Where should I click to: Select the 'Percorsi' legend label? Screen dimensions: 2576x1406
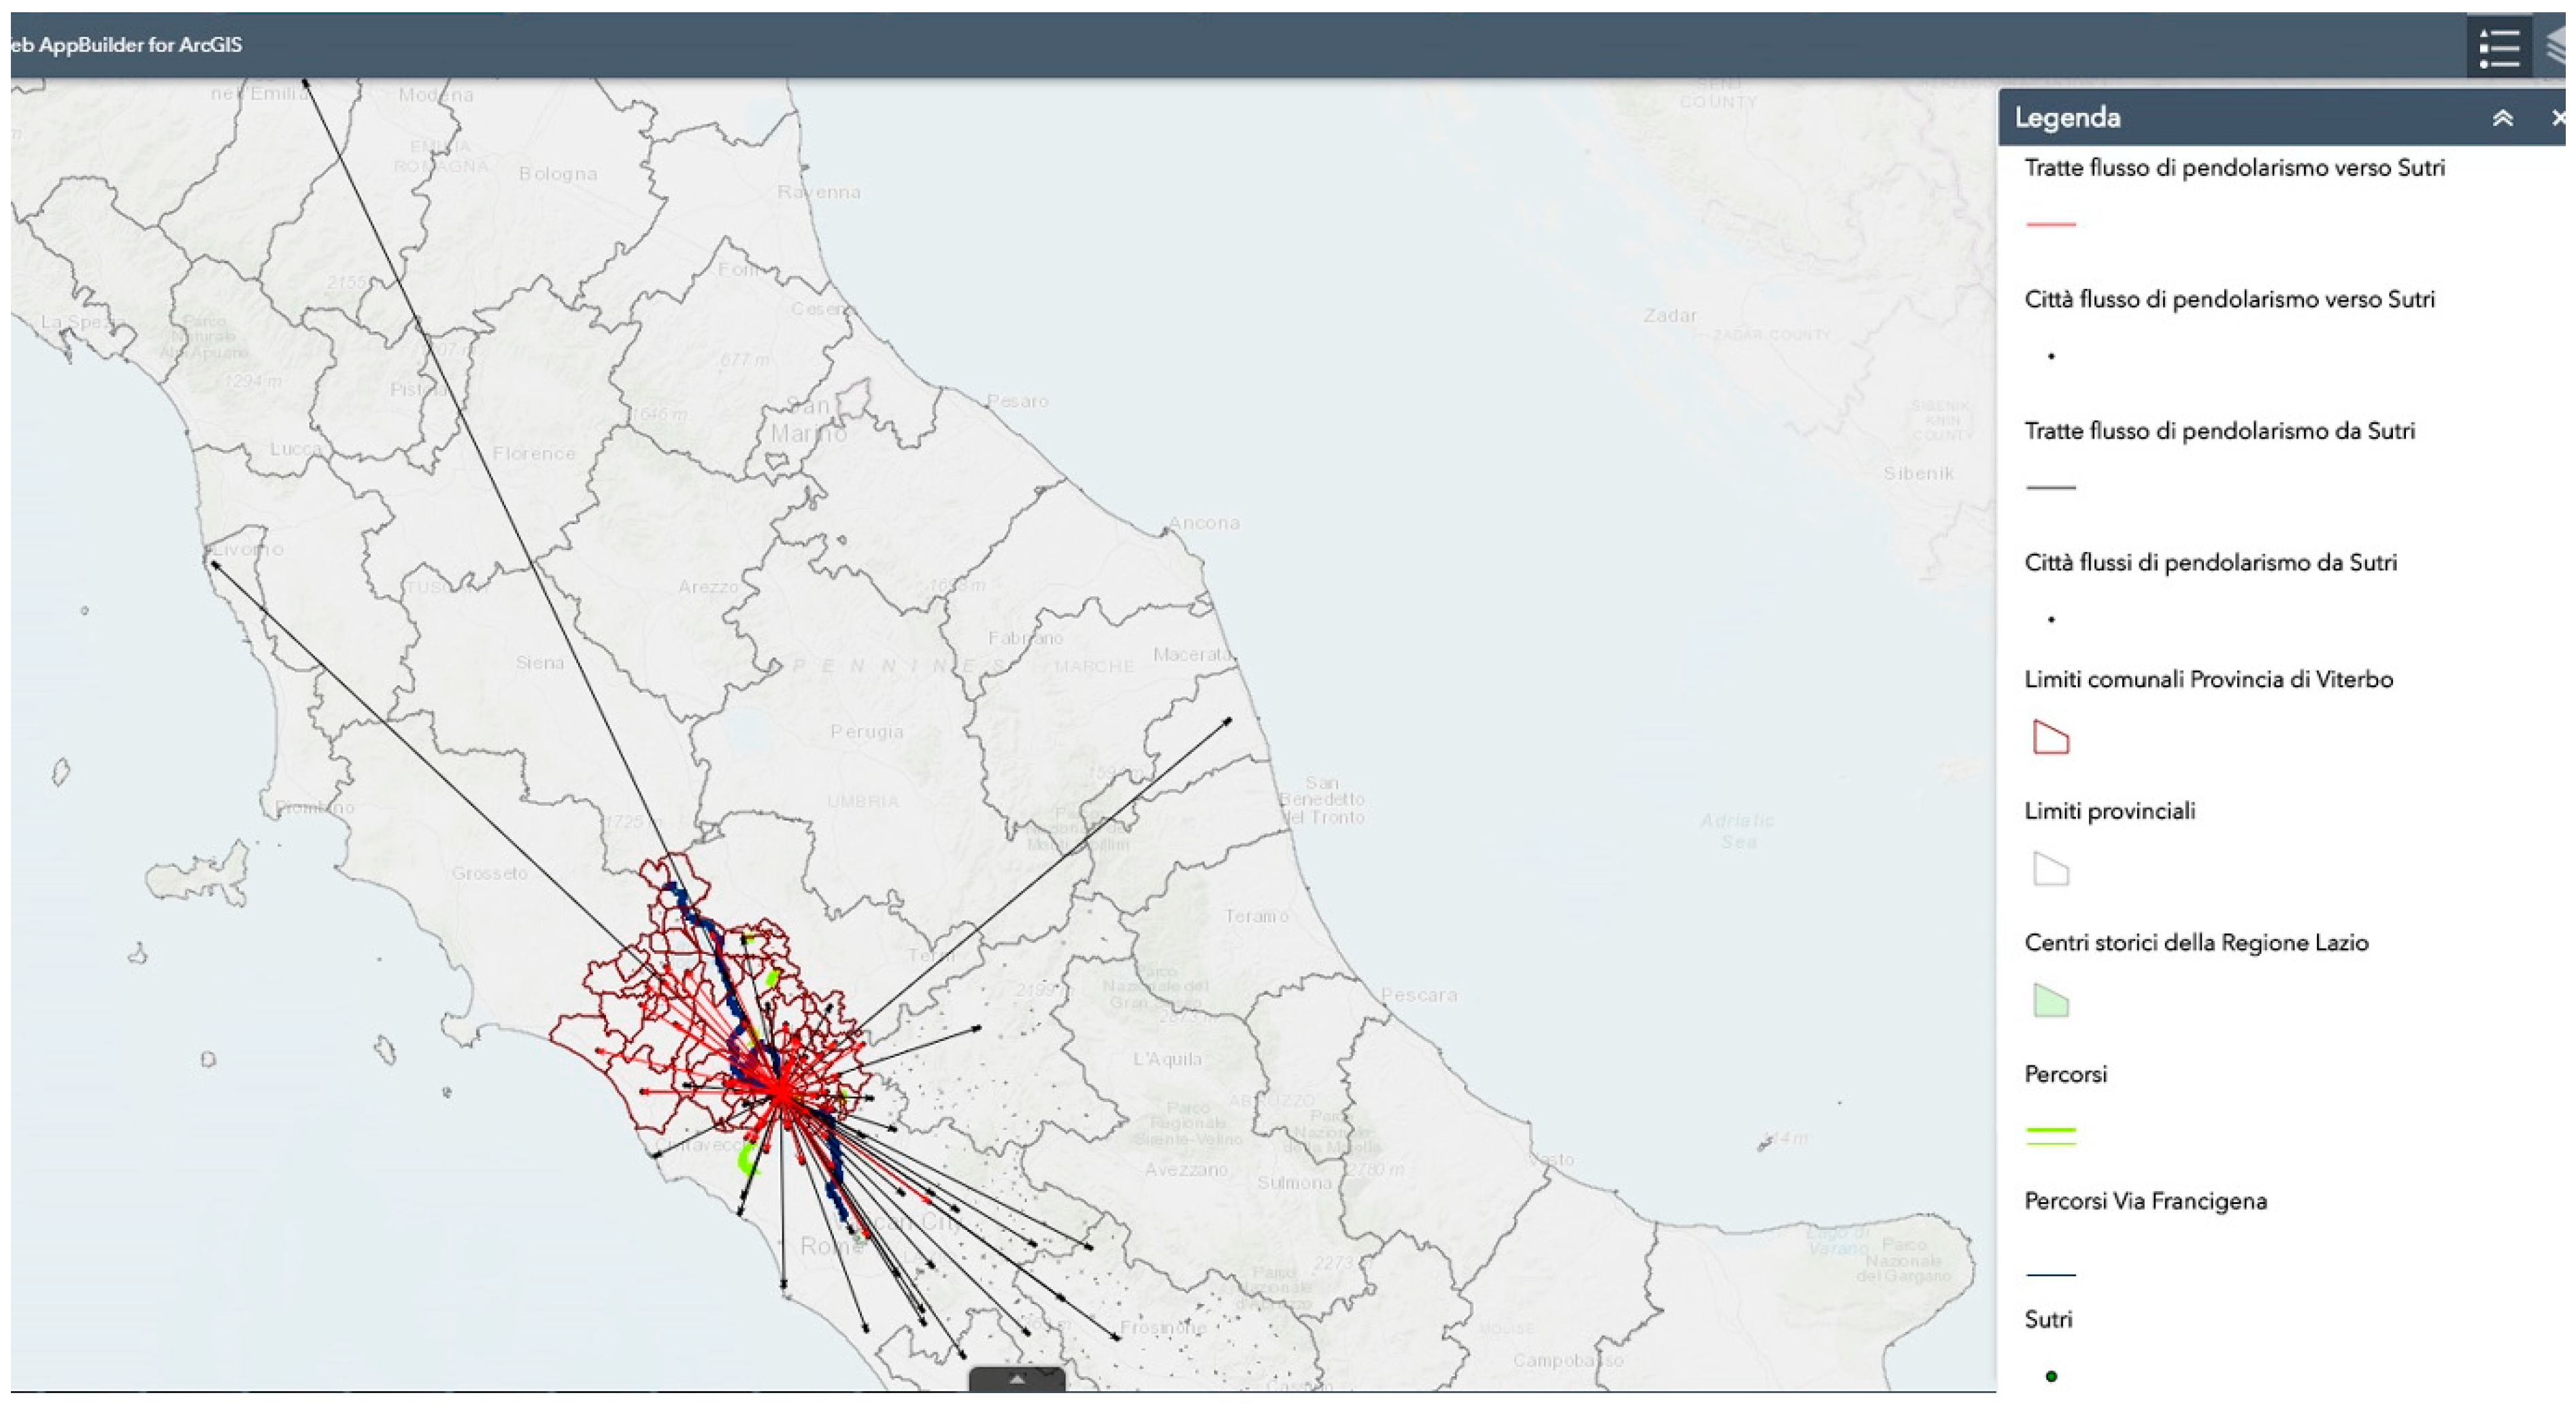[x=2065, y=1074]
